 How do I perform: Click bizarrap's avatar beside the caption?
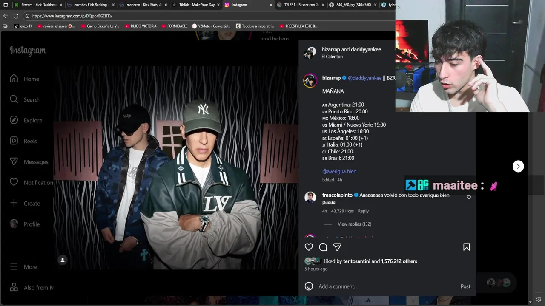point(310,80)
